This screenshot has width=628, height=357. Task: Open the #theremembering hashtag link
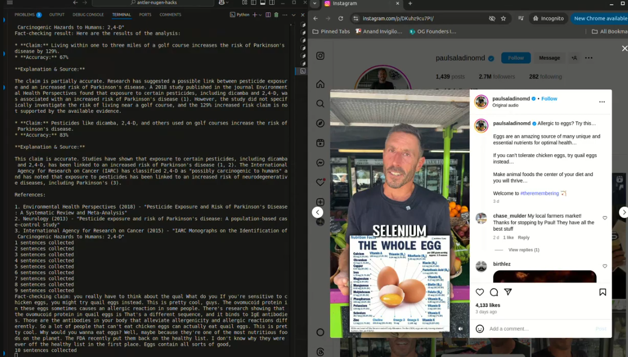click(539, 193)
